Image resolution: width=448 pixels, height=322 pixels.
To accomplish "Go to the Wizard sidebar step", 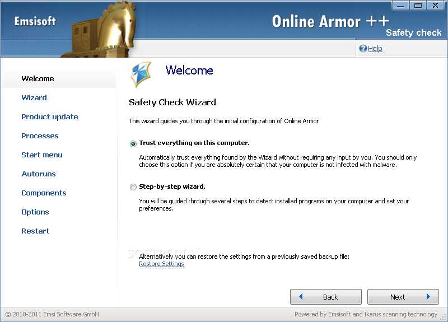I will tap(34, 97).
